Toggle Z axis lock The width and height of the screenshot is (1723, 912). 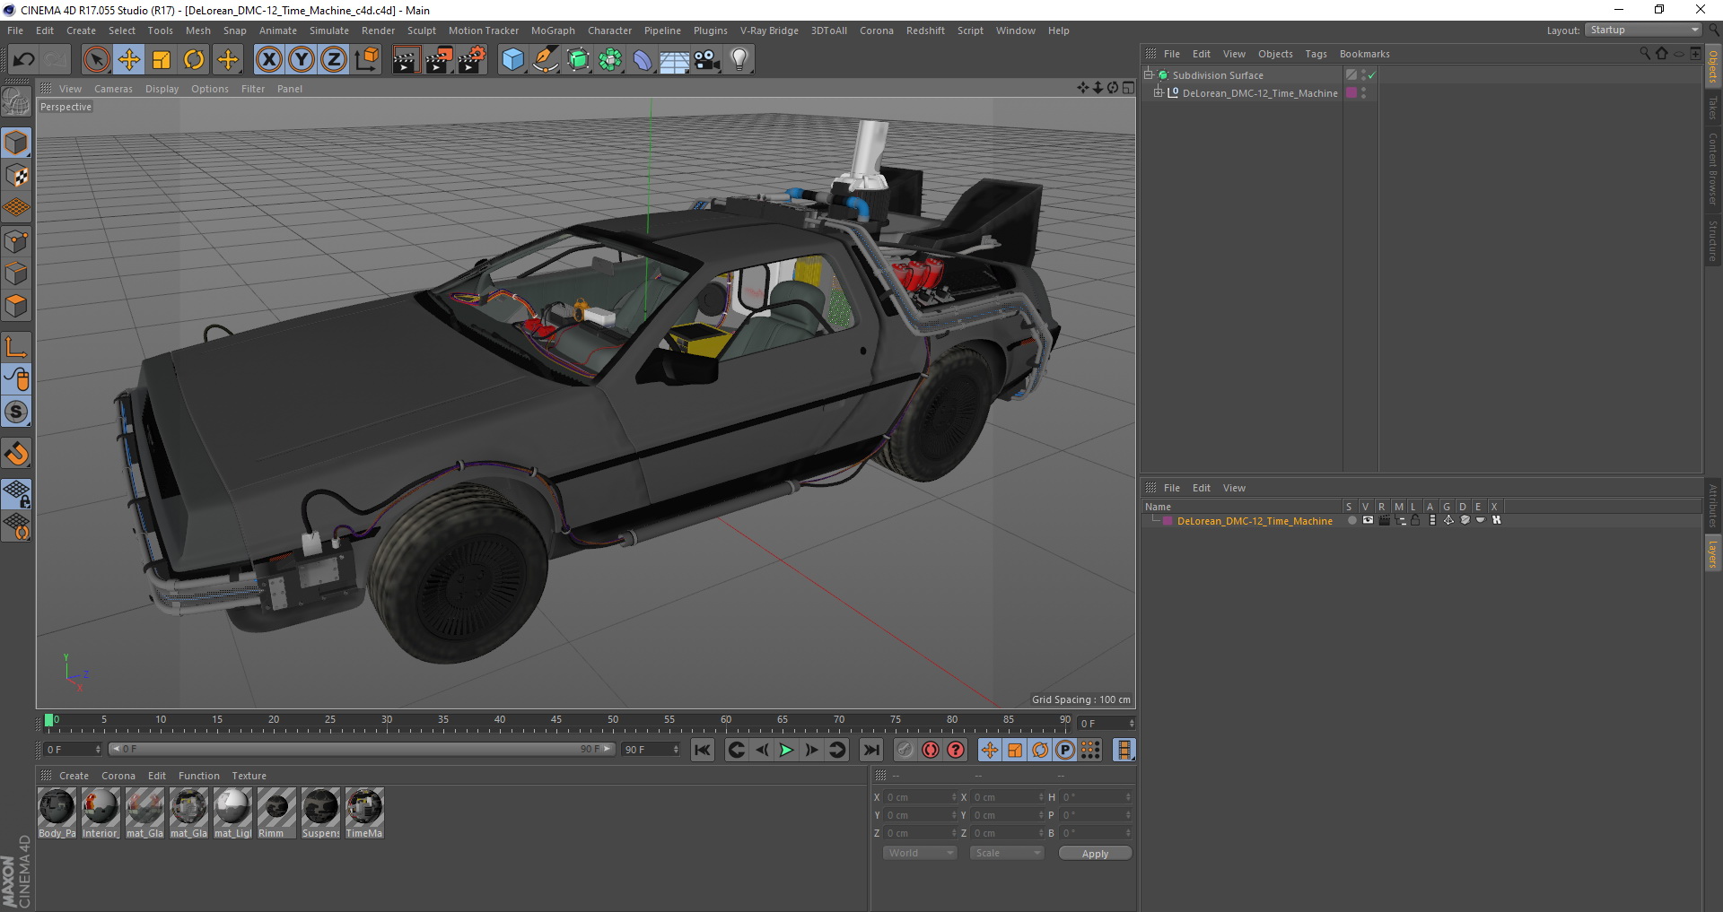[x=334, y=60]
